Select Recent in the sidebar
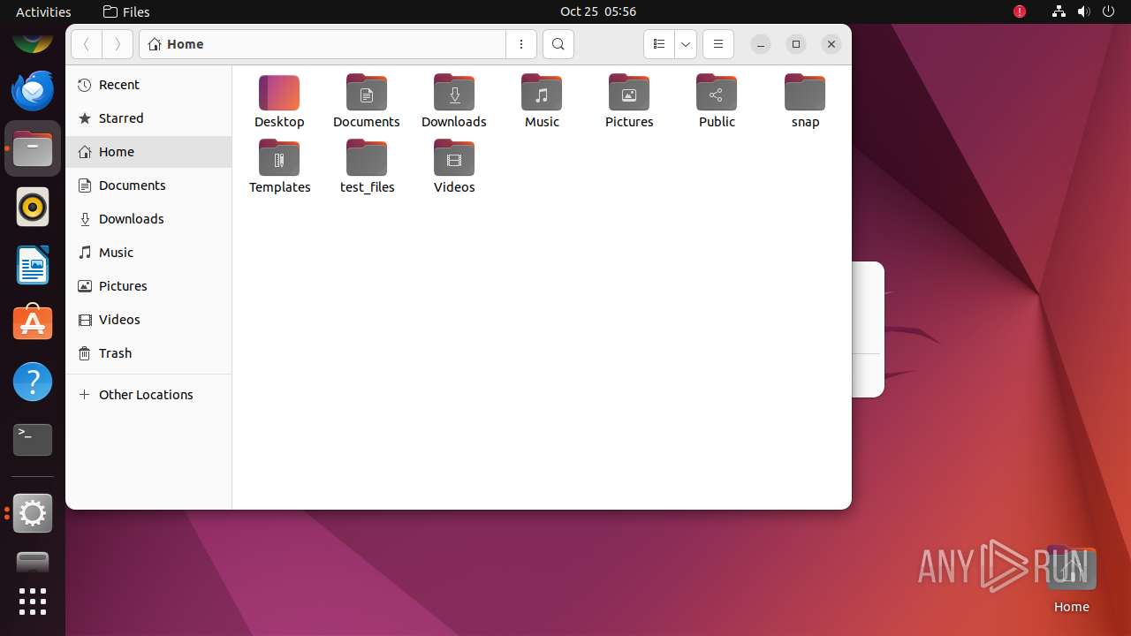This screenshot has width=1131, height=636. tap(148, 85)
